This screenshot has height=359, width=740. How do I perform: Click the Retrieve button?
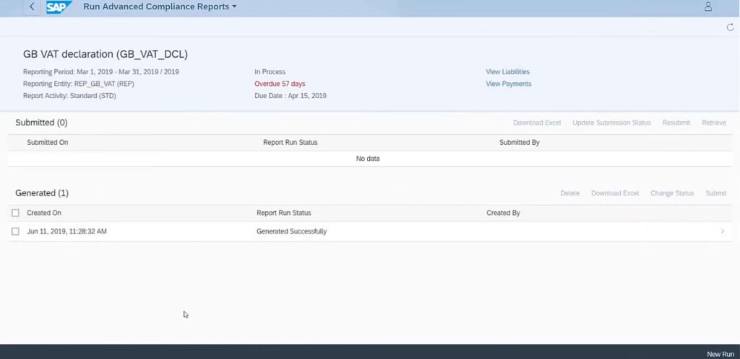713,123
